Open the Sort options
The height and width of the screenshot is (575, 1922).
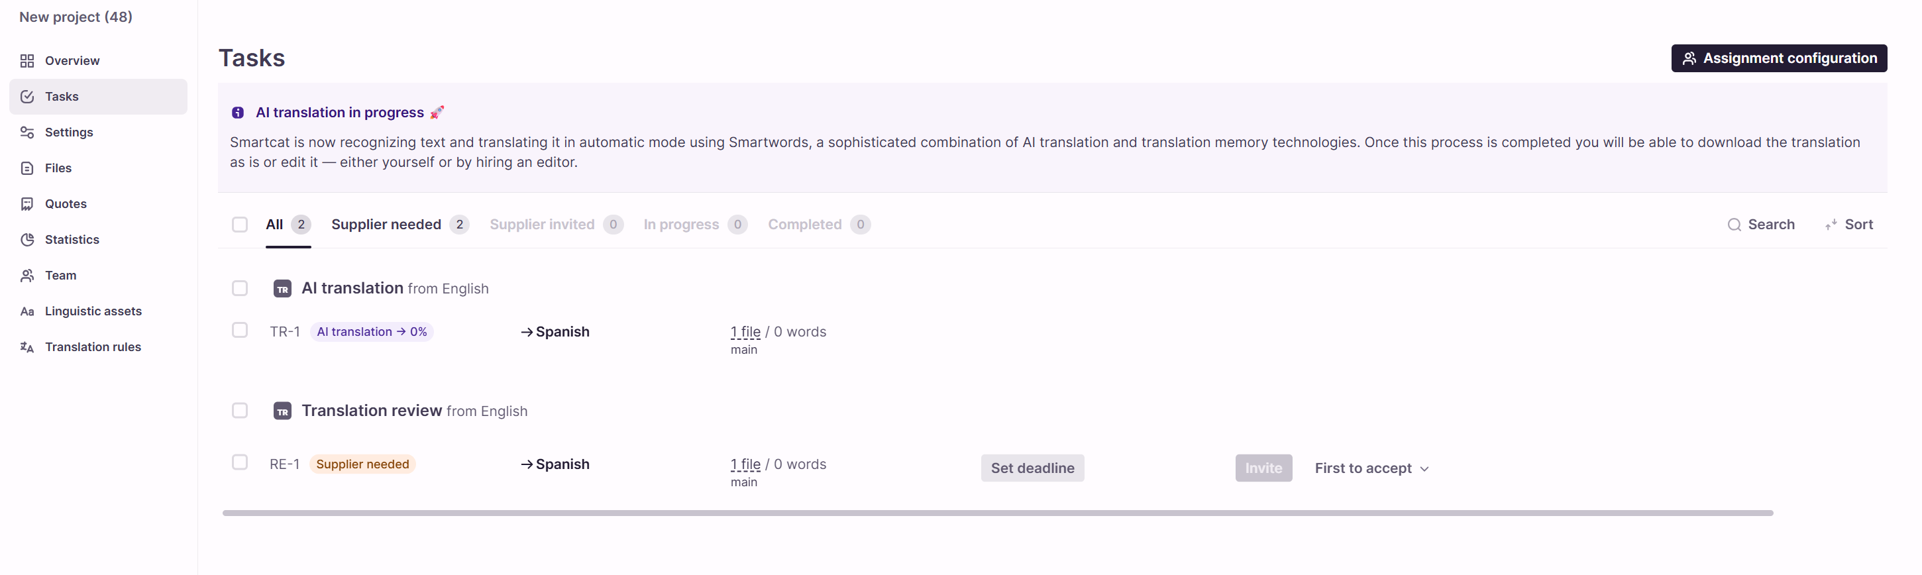click(1849, 225)
